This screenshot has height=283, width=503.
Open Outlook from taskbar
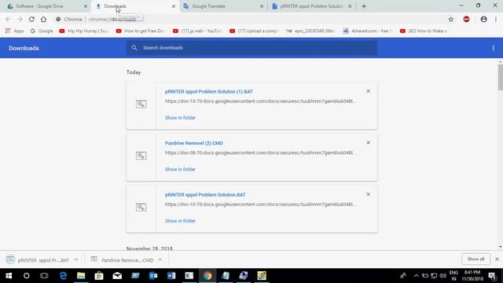pyautogui.click(x=153, y=276)
